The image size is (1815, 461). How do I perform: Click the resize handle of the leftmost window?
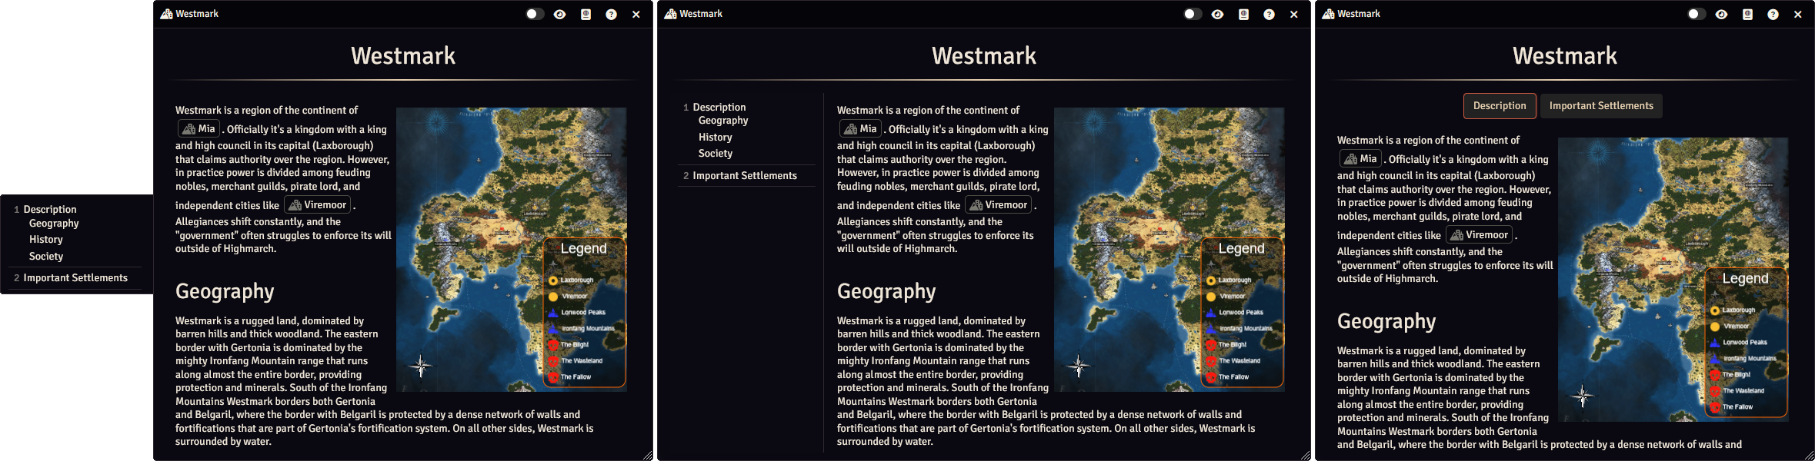pyautogui.click(x=647, y=455)
